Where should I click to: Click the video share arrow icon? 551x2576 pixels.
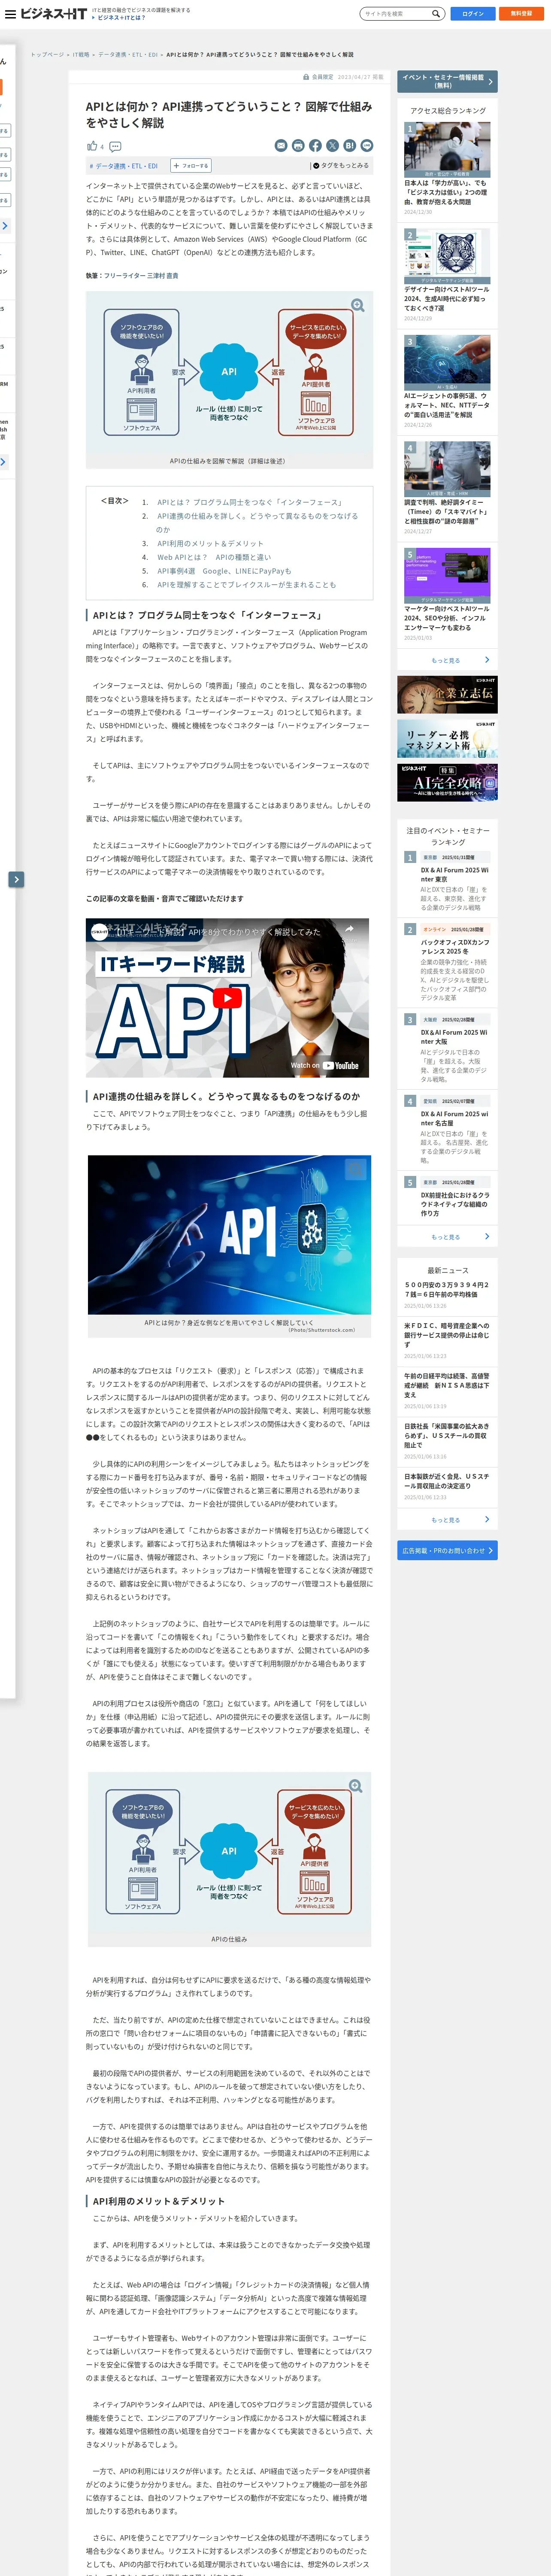tap(349, 929)
